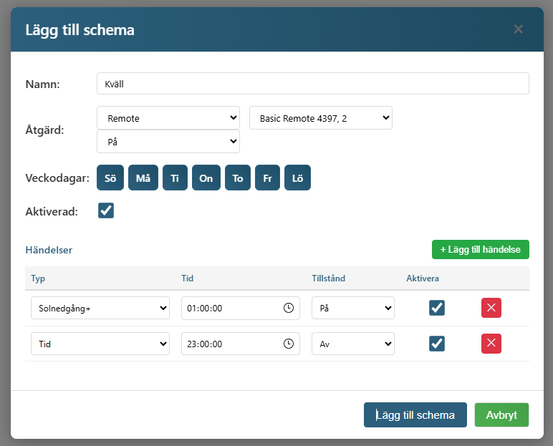Delete the Tid 23:00:00 event row
The height and width of the screenshot is (446, 553).
tap(491, 344)
